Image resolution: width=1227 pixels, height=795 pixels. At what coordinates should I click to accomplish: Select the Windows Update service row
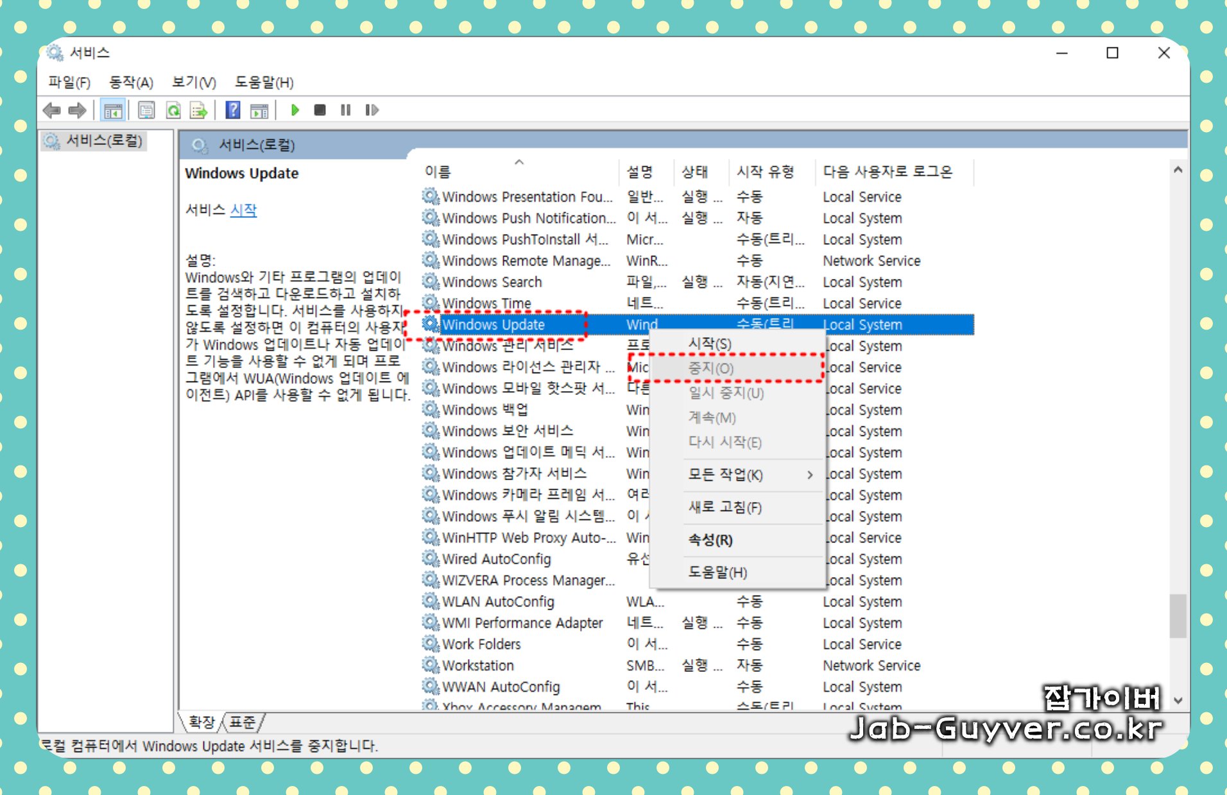698,324
